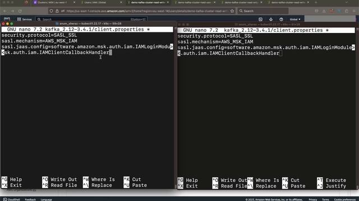Open Feedback link in AWS footer
Screen dimensions: 359x201
tap(30, 199)
